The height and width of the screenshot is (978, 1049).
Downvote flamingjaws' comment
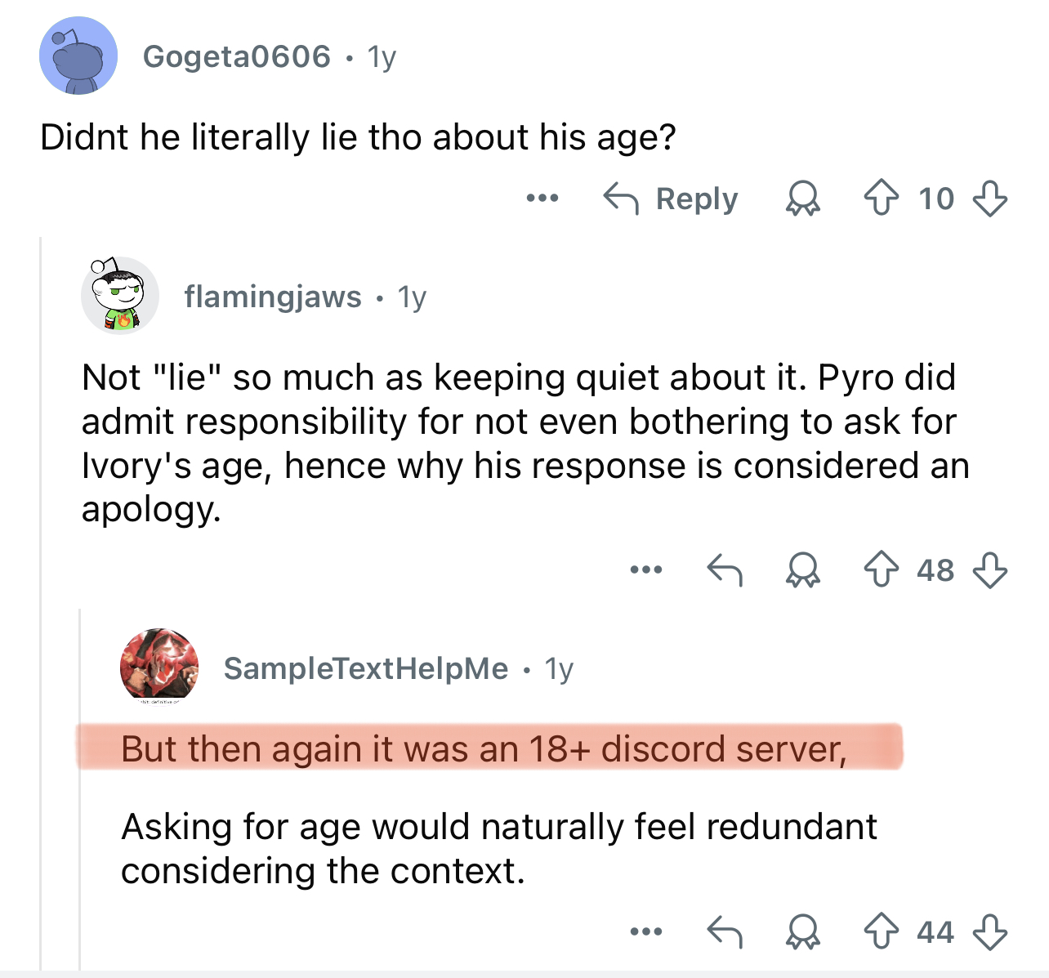pos(989,569)
